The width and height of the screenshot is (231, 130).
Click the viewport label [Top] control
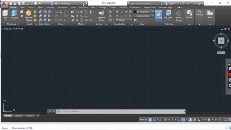pos(6,29)
